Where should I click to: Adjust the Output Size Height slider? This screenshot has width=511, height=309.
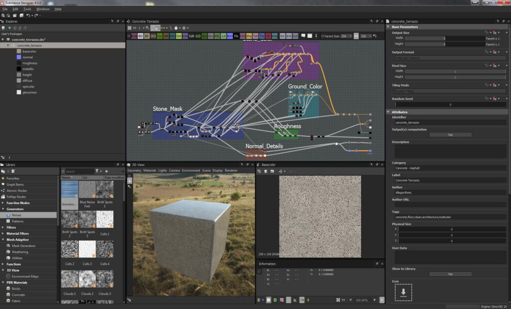445,44
